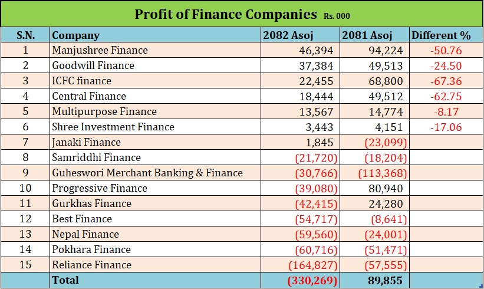Viewport: 484px width, 289px height.
Task: Select Central Finance's 18,444 profit value
Action: click(x=318, y=96)
